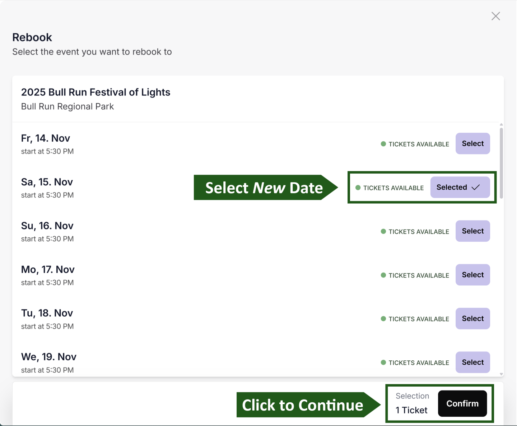
Task: Click the Selection 1 Ticket summary box
Action: click(412, 403)
